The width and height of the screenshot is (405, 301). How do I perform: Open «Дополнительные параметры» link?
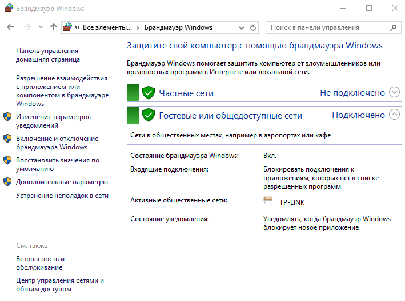coord(62,182)
